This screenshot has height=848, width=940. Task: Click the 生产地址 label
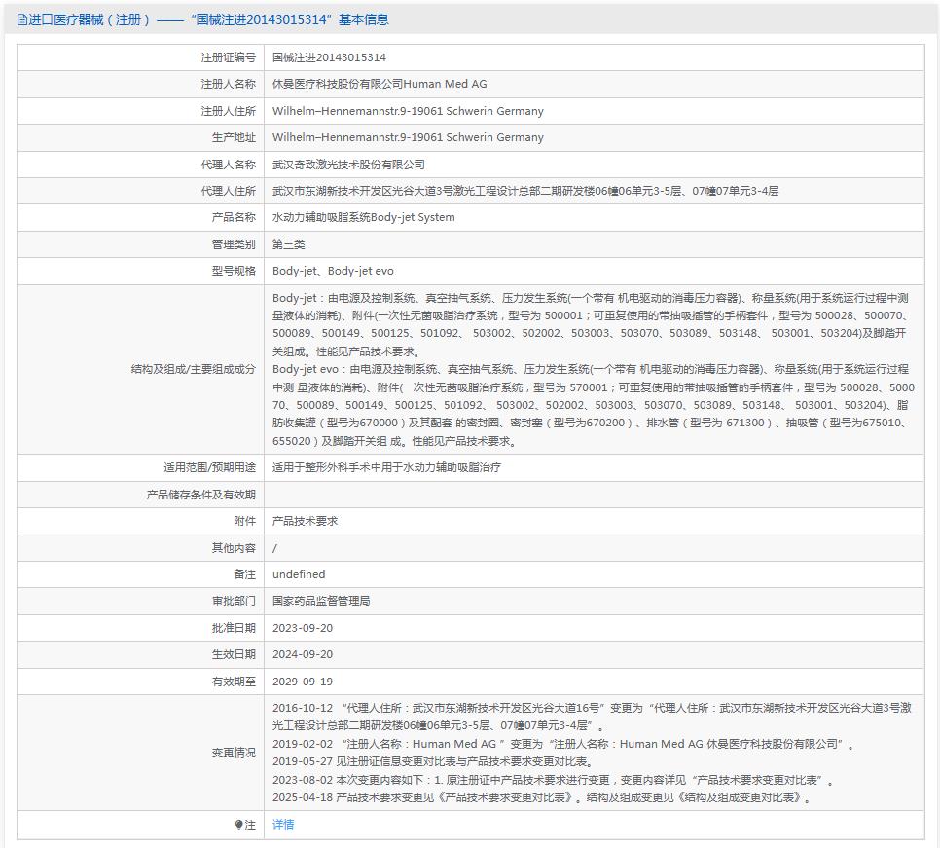point(234,137)
